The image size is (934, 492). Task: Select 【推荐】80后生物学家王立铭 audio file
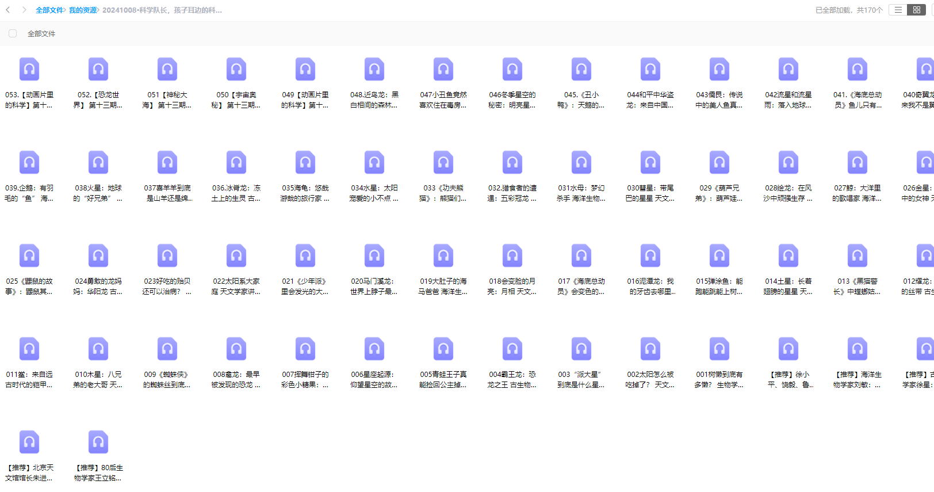98,443
